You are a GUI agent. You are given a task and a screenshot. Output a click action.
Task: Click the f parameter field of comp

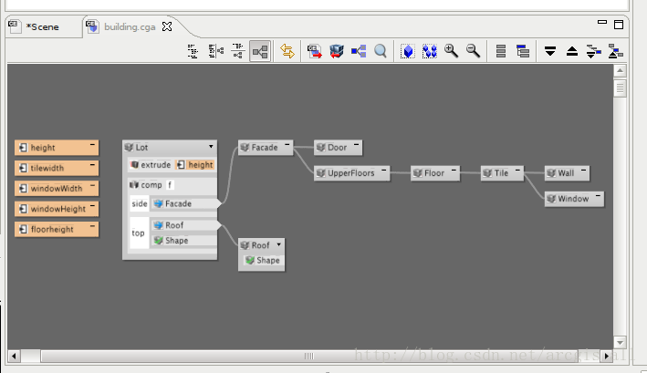coord(170,185)
